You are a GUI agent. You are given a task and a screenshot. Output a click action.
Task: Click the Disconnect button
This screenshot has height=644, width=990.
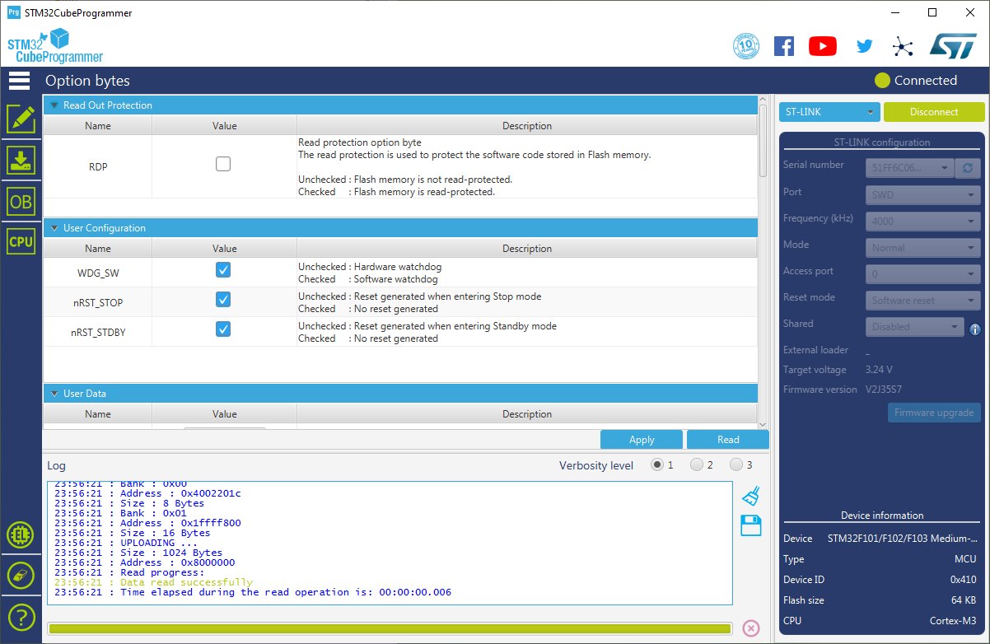pos(934,112)
